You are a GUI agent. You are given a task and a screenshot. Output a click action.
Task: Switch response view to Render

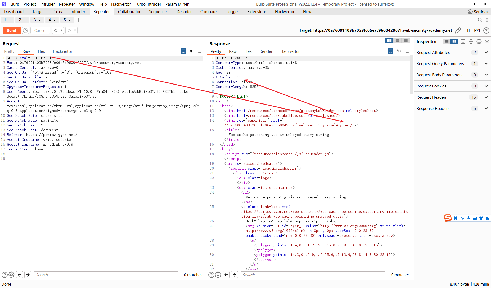click(266, 51)
